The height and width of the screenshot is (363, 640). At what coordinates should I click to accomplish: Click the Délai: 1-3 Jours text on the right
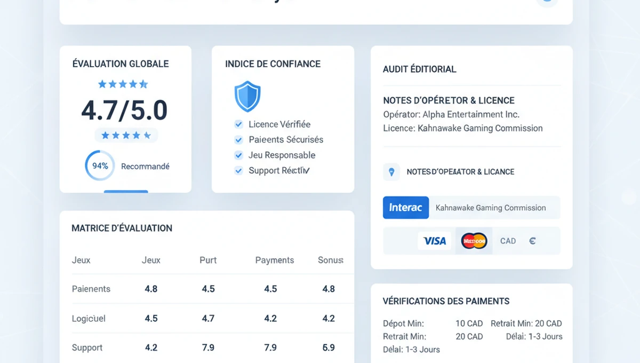tap(534, 336)
